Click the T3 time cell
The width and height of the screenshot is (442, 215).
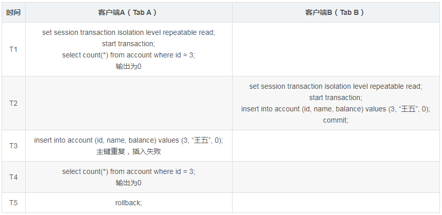click(x=13, y=146)
